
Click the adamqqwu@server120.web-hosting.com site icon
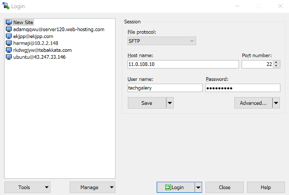click(9, 29)
